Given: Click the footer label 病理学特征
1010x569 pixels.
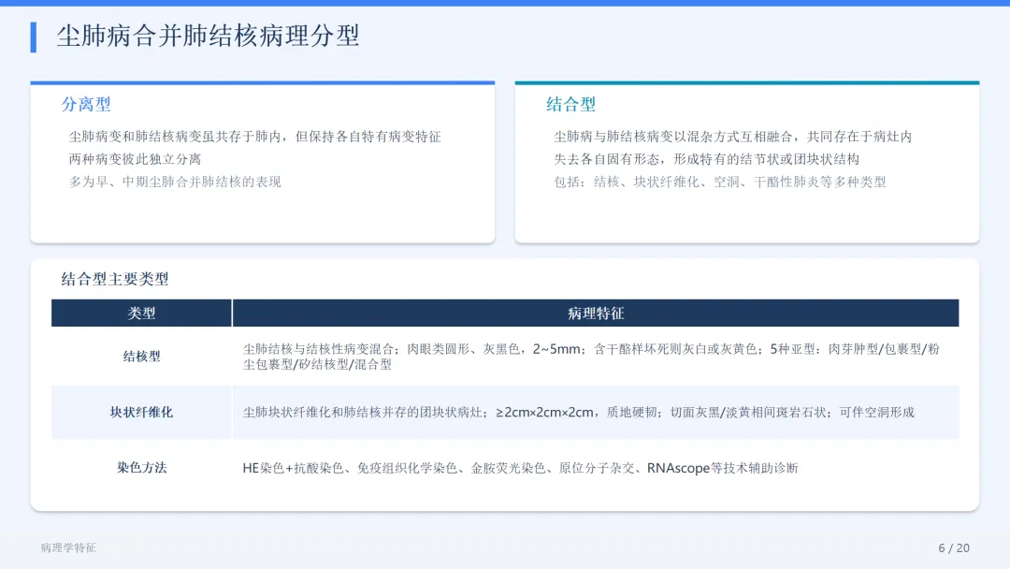Looking at the screenshot, I should 68,547.
